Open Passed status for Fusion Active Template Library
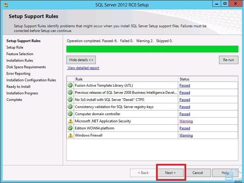Viewport: 244px width, 183px height. point(185,85)
